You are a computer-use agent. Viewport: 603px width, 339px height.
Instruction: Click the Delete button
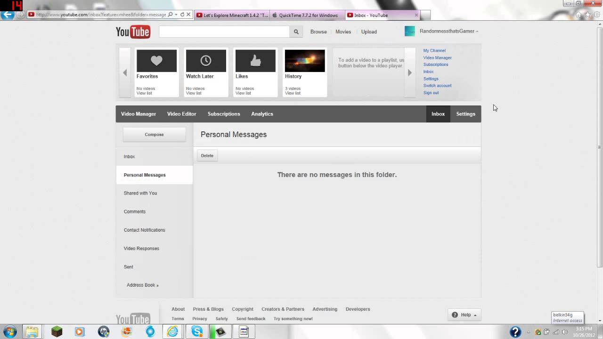[207, 156]
